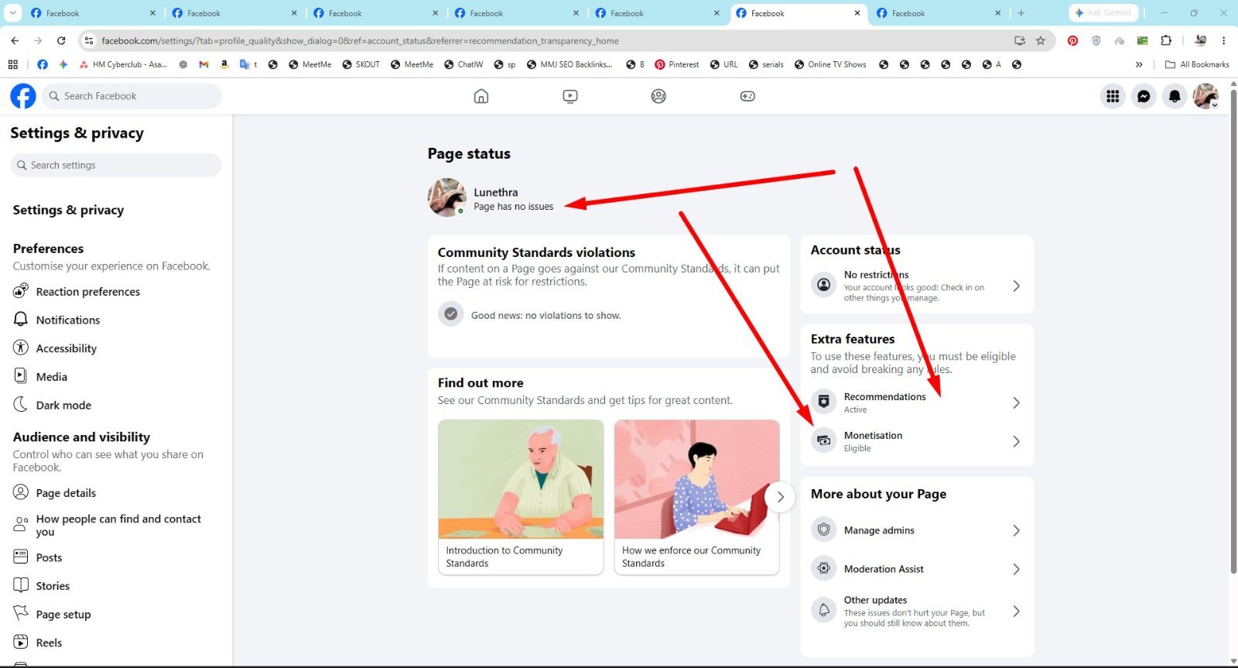Click the Page details icon

21,492
